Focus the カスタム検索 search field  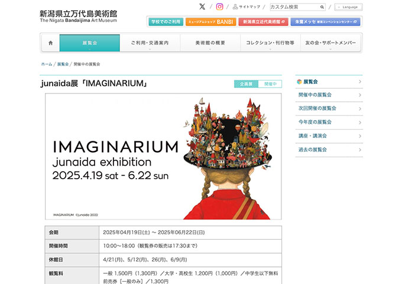[294, 7]
